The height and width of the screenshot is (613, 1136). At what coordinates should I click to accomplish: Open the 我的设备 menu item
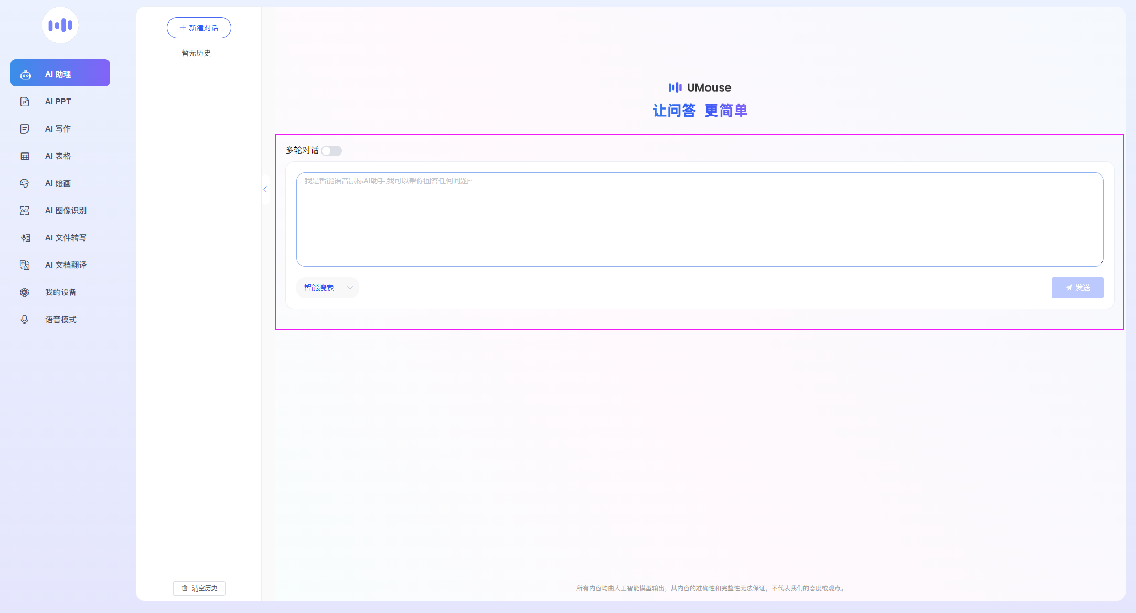tap(61, 292)
